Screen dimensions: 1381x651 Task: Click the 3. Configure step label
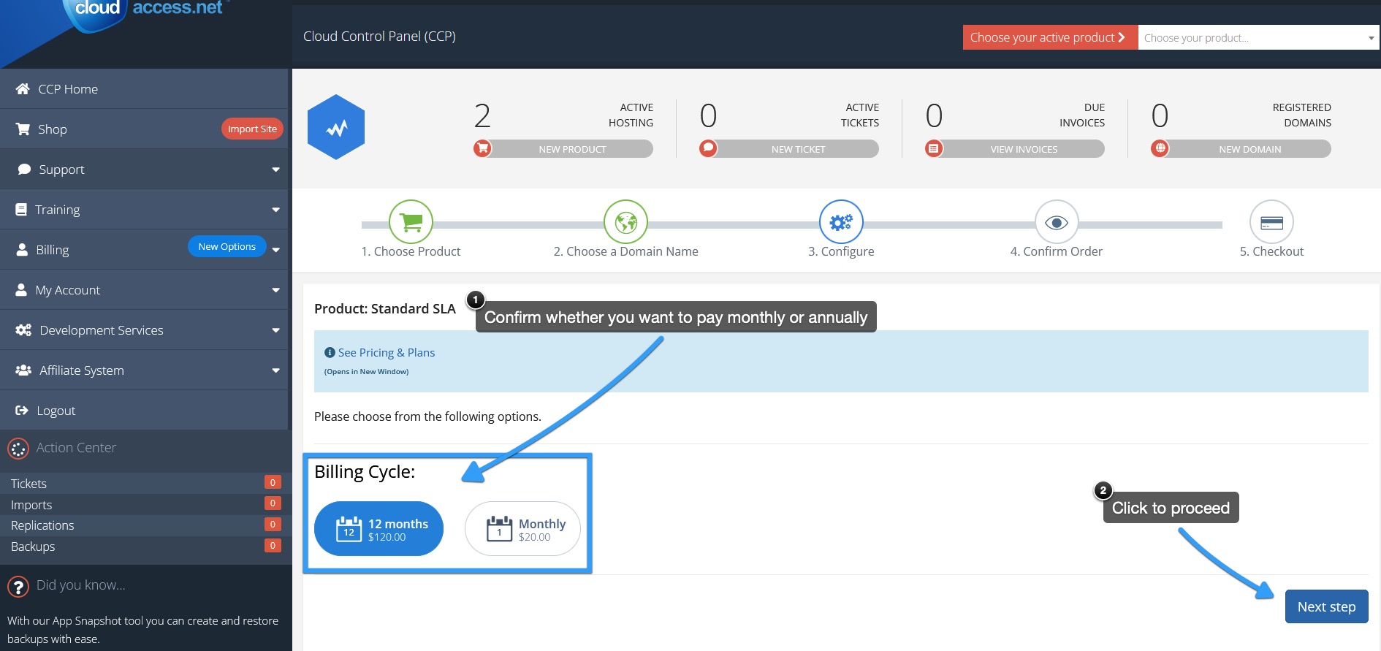point(841,251)
